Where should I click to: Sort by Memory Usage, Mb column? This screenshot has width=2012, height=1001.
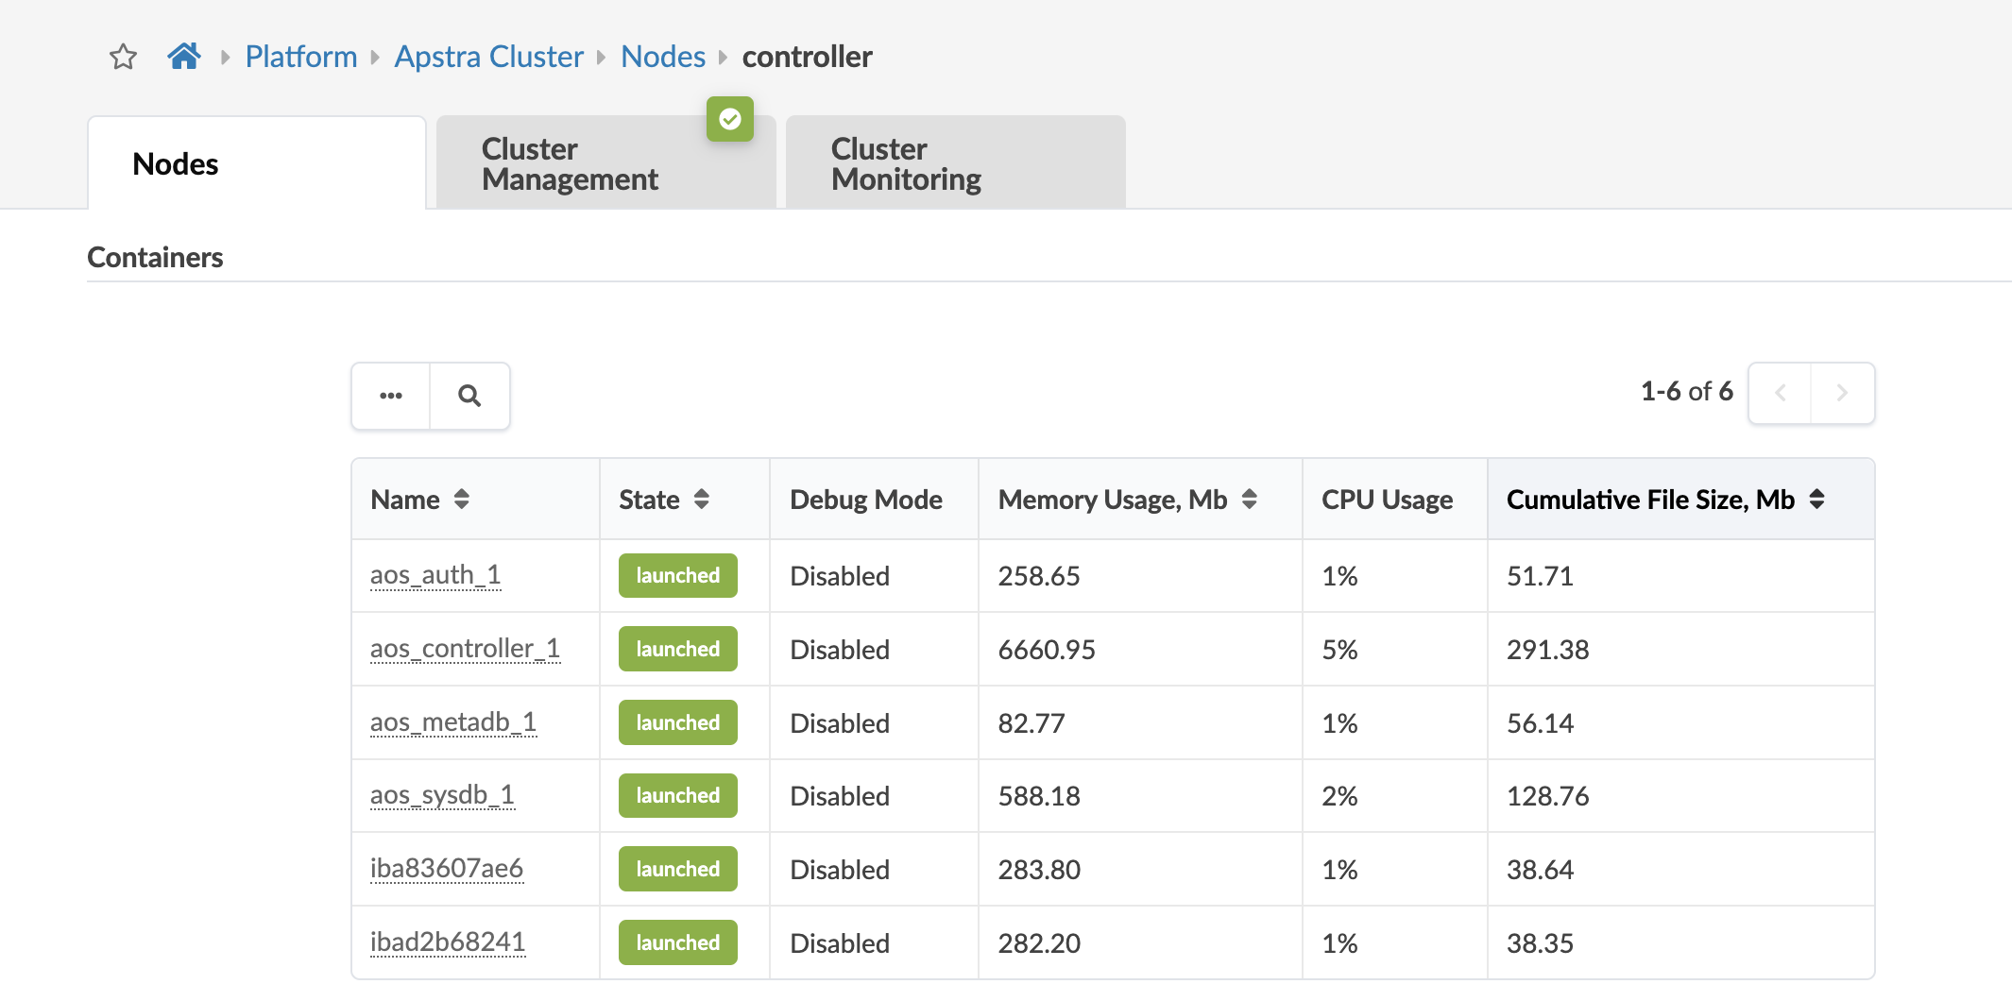[x=1249, y=499]
